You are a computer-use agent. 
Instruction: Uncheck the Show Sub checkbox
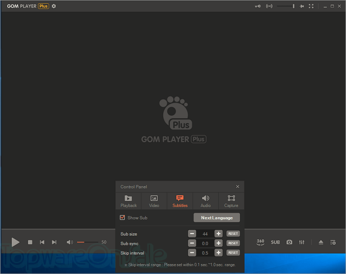coord(122,218)
